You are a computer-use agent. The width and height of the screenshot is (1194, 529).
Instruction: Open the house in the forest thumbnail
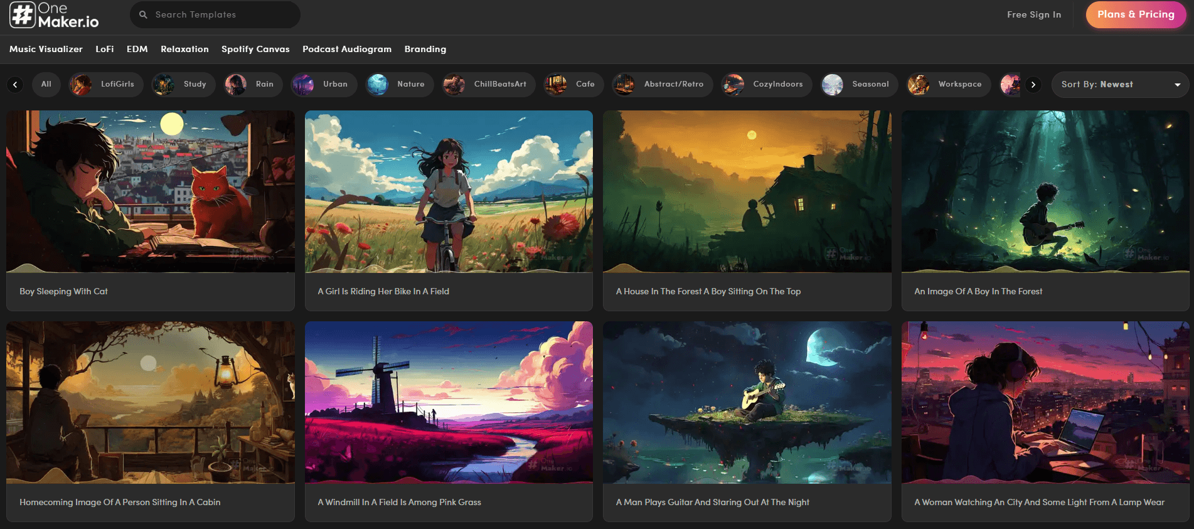pos(747,191)
